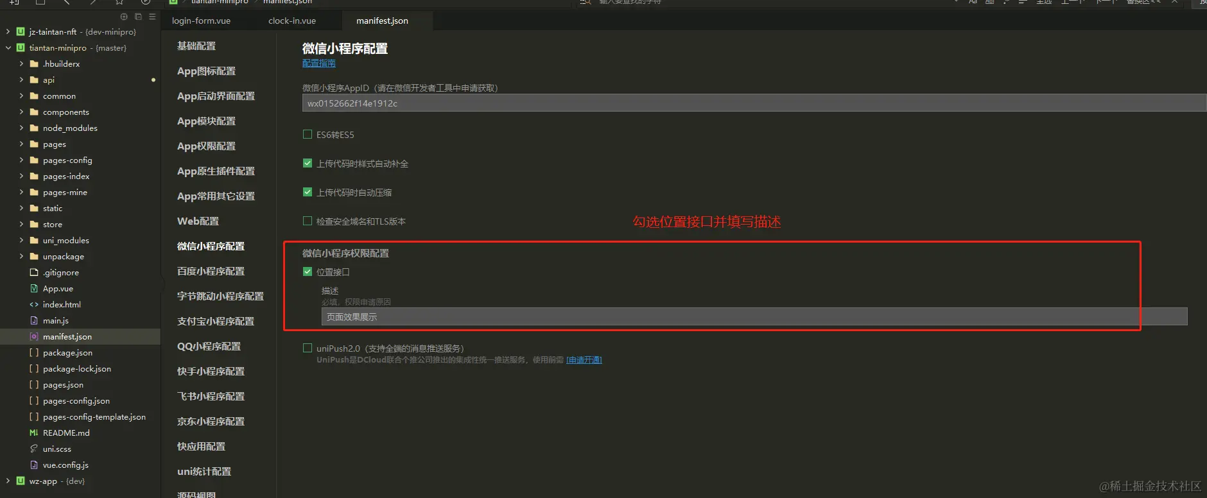Expand the common folder arrow
This screenshot has height=498, width=1207.
click(21, 96)
